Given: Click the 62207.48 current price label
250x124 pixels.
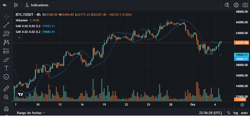Looking at the screenshot, I should 241,43.
